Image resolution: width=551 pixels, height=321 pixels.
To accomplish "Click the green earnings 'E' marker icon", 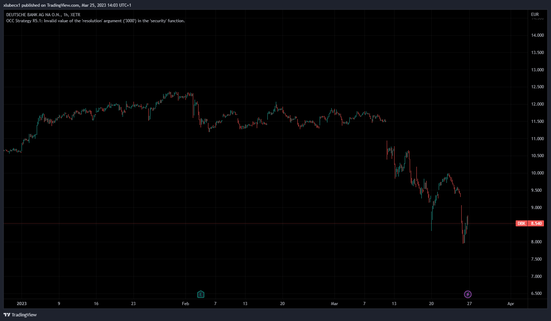I will coord(201,294).
